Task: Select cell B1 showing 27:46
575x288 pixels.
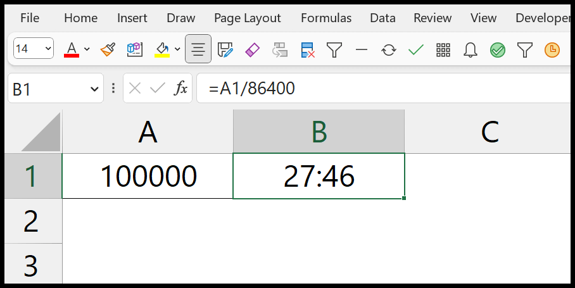Action: point(319,176)
